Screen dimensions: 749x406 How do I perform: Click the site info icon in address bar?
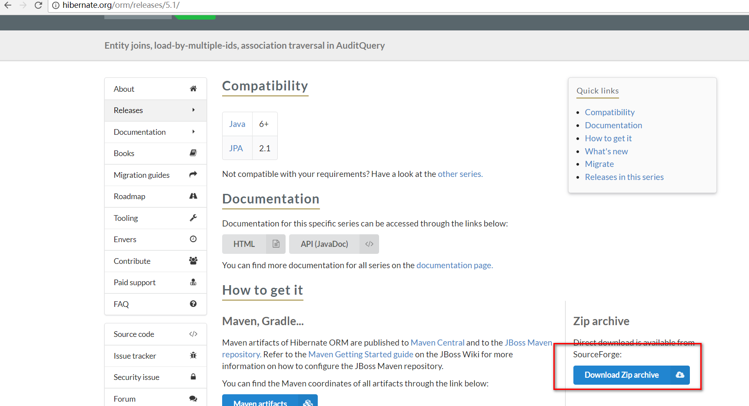pyautogui.click(x=56, y=5)
